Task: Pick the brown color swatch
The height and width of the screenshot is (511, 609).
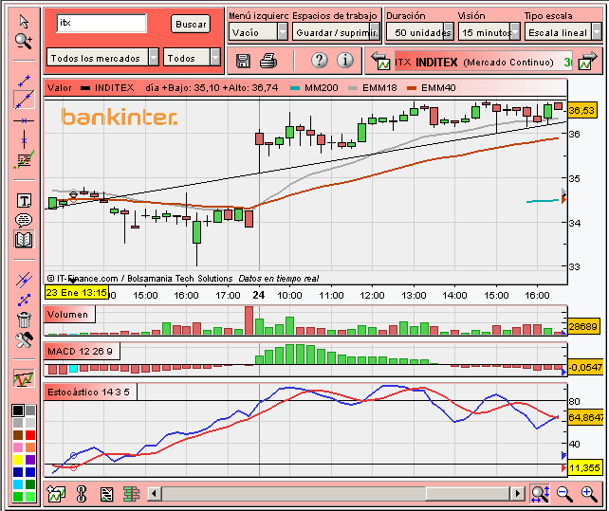Action: point(18,435)
